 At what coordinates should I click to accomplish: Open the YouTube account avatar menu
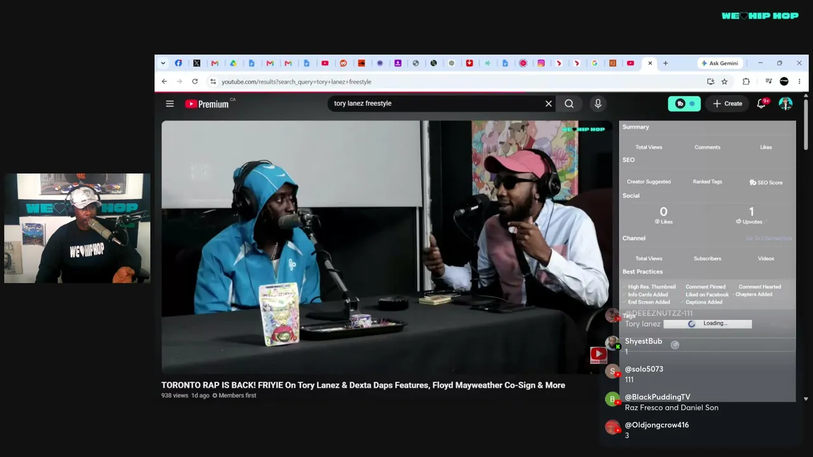tap(786, 103)
